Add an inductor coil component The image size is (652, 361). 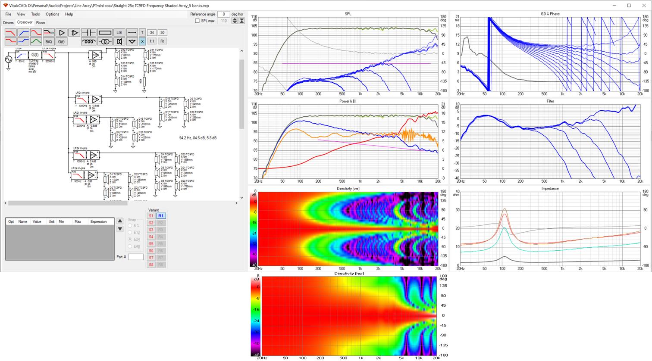(x=89, y=41)
